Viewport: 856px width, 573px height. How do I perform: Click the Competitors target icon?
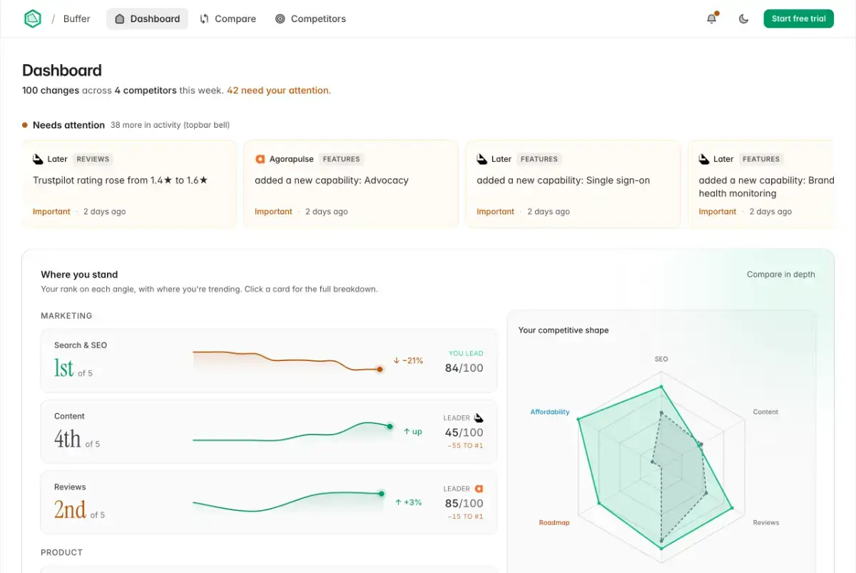pyautogui.click(x=280, y=19)
